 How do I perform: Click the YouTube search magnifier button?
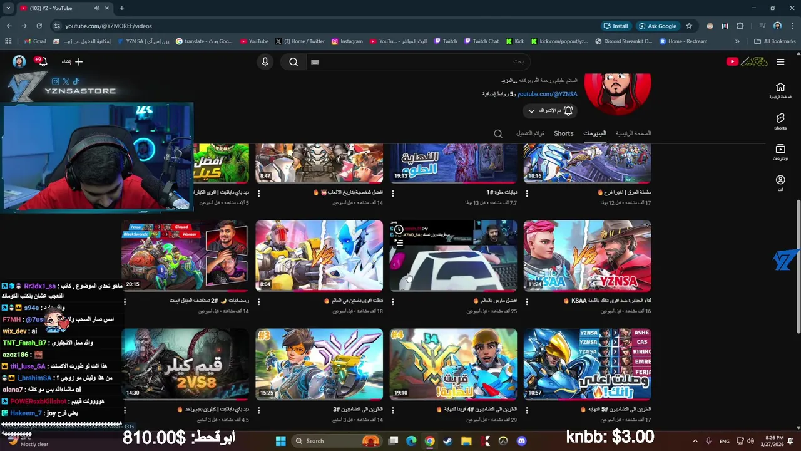293,61
